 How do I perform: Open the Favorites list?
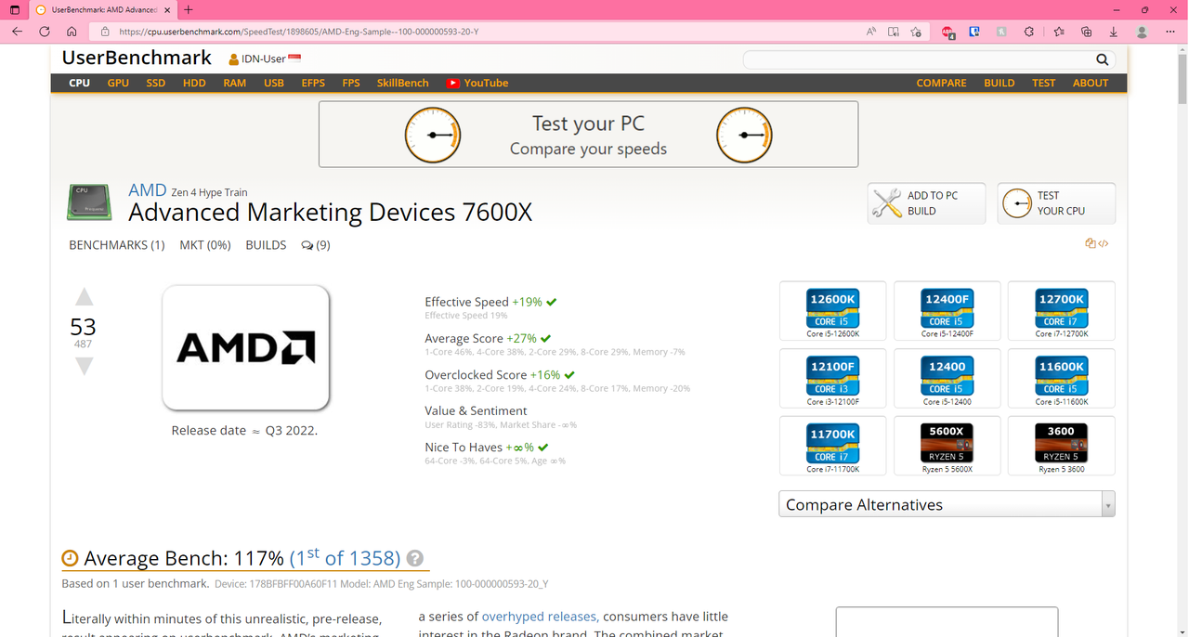tap(1060, 31)
